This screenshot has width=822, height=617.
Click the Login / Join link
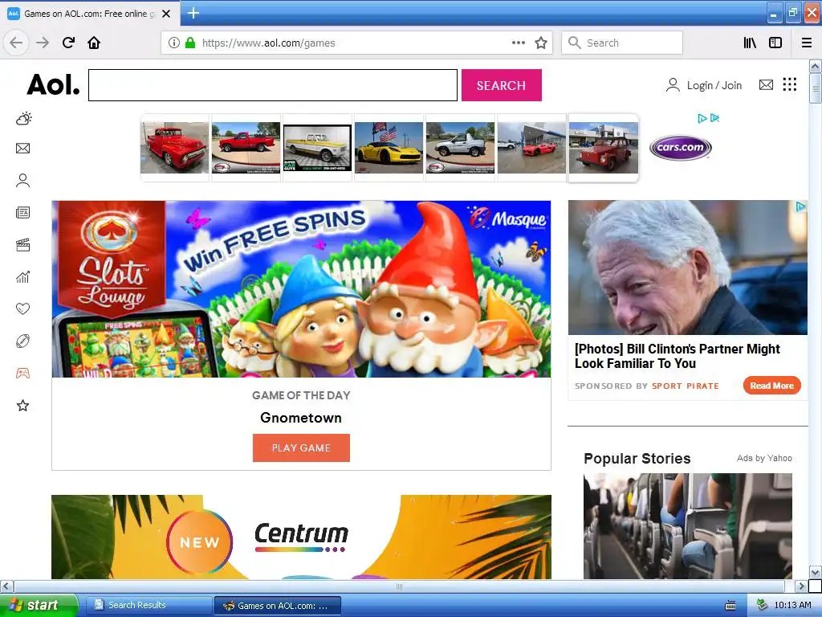click(x=704, y=85)
